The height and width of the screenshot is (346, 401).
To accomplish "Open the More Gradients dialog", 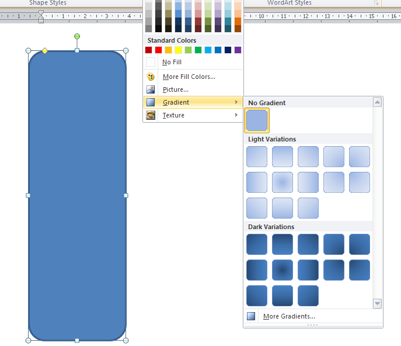I will pyautogui.click(x=288, y=316).
